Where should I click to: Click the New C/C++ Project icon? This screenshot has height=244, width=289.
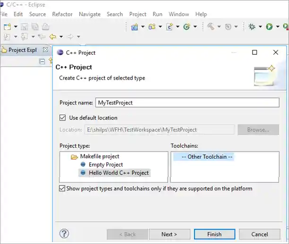pyautogui.click(x=135, y=27)
